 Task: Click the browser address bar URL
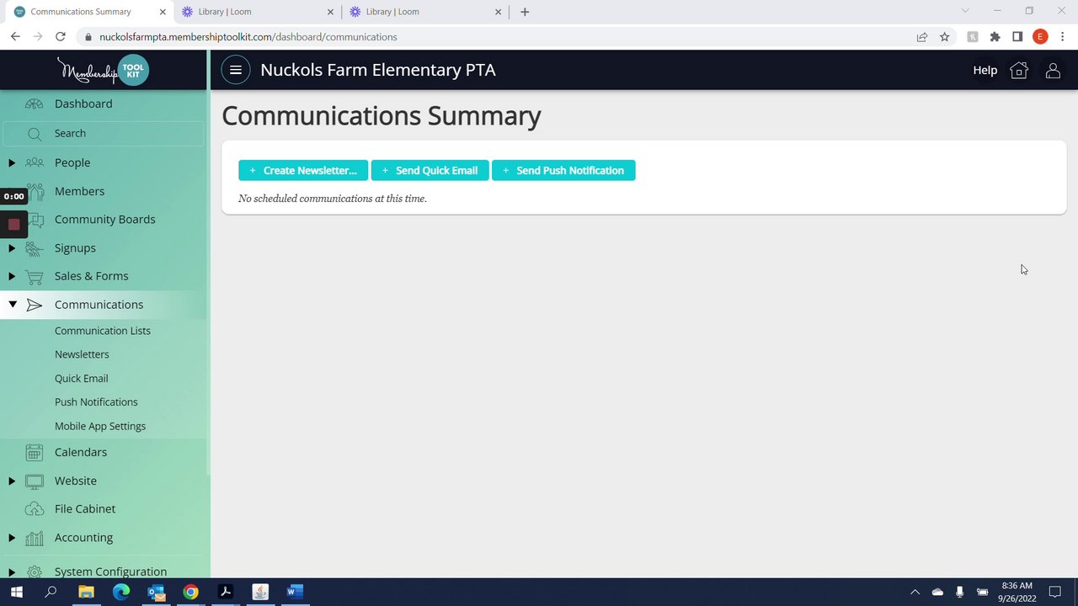[x=248, y=37]
